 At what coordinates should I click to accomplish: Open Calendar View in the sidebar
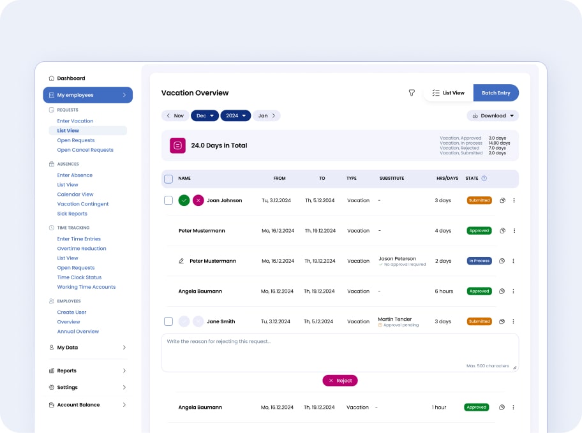point(75,194)
